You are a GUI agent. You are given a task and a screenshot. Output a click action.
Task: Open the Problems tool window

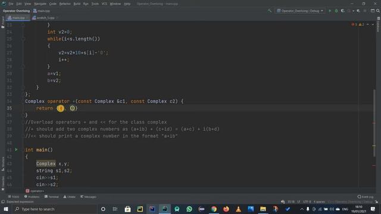[32, 197]
